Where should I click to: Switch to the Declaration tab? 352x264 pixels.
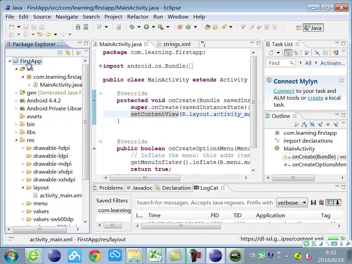point(173,188)
